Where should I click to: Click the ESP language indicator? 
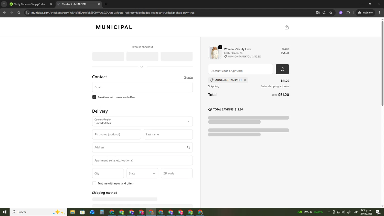(356, 212)
